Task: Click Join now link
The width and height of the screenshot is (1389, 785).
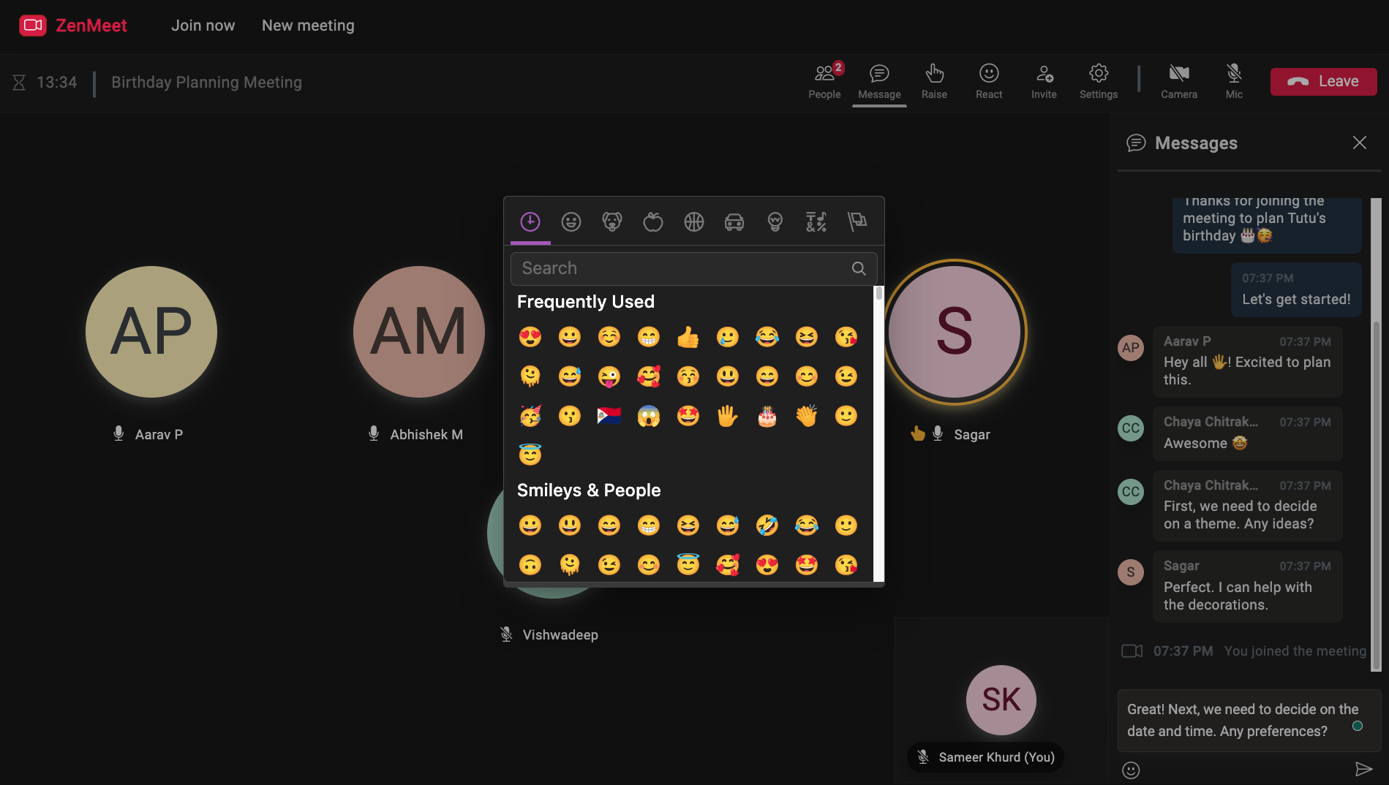Action: tap(203, 26)
